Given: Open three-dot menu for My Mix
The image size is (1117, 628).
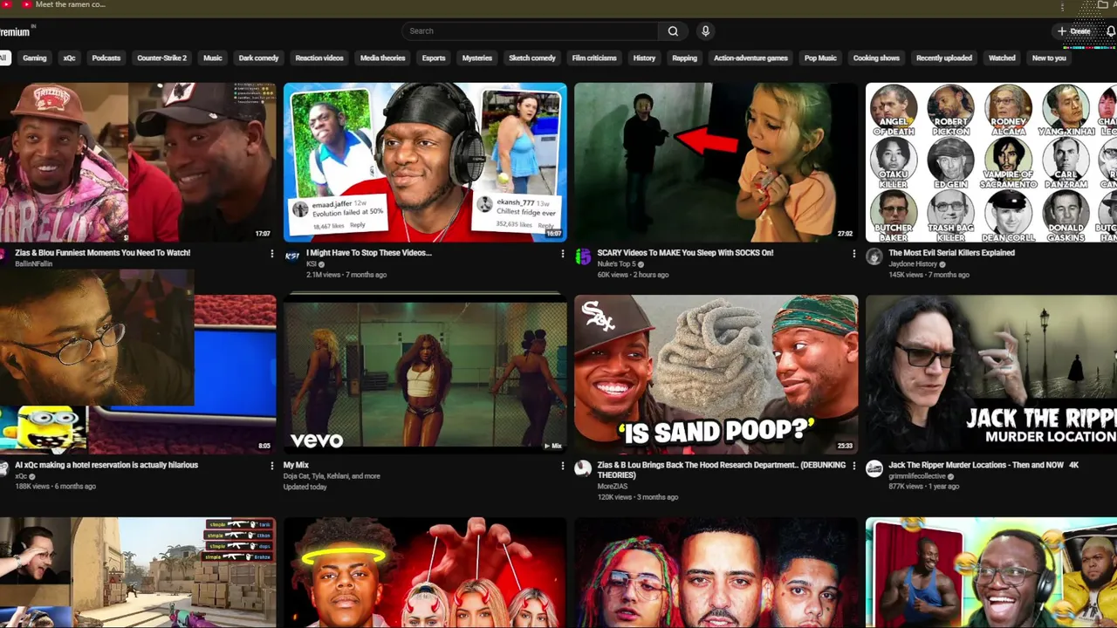Looking at the screenshot, I should coord(562,466).
